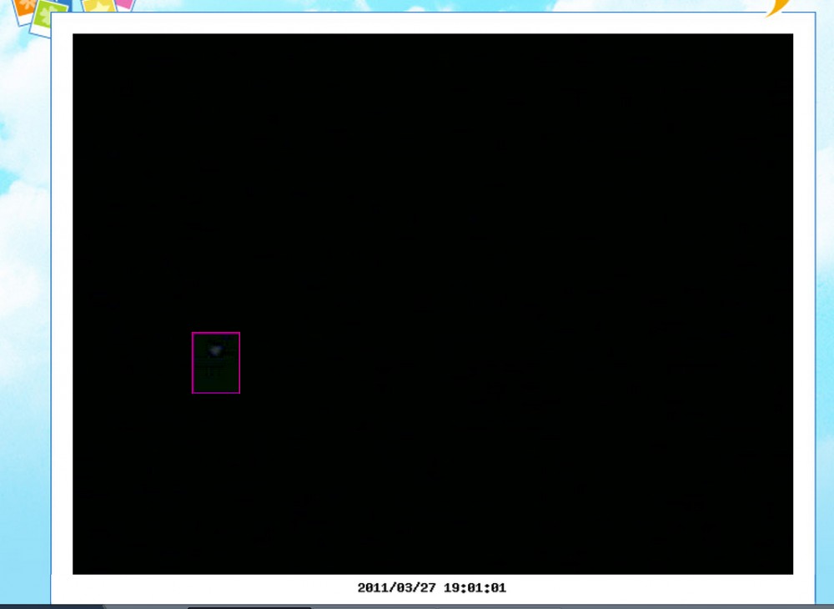Viewport: 834px width, 609px height.
Task: Click the pink photo tile icon
Action: 125,3
